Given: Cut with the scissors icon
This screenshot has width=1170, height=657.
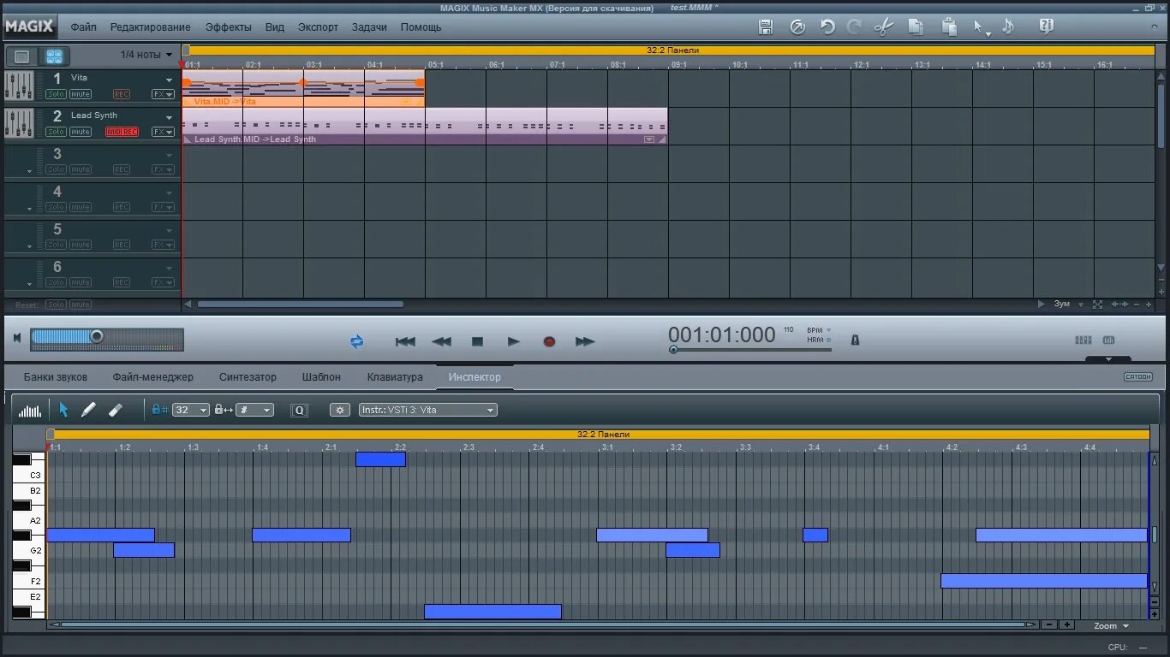Looking at the screenshot, I should 884,27.
